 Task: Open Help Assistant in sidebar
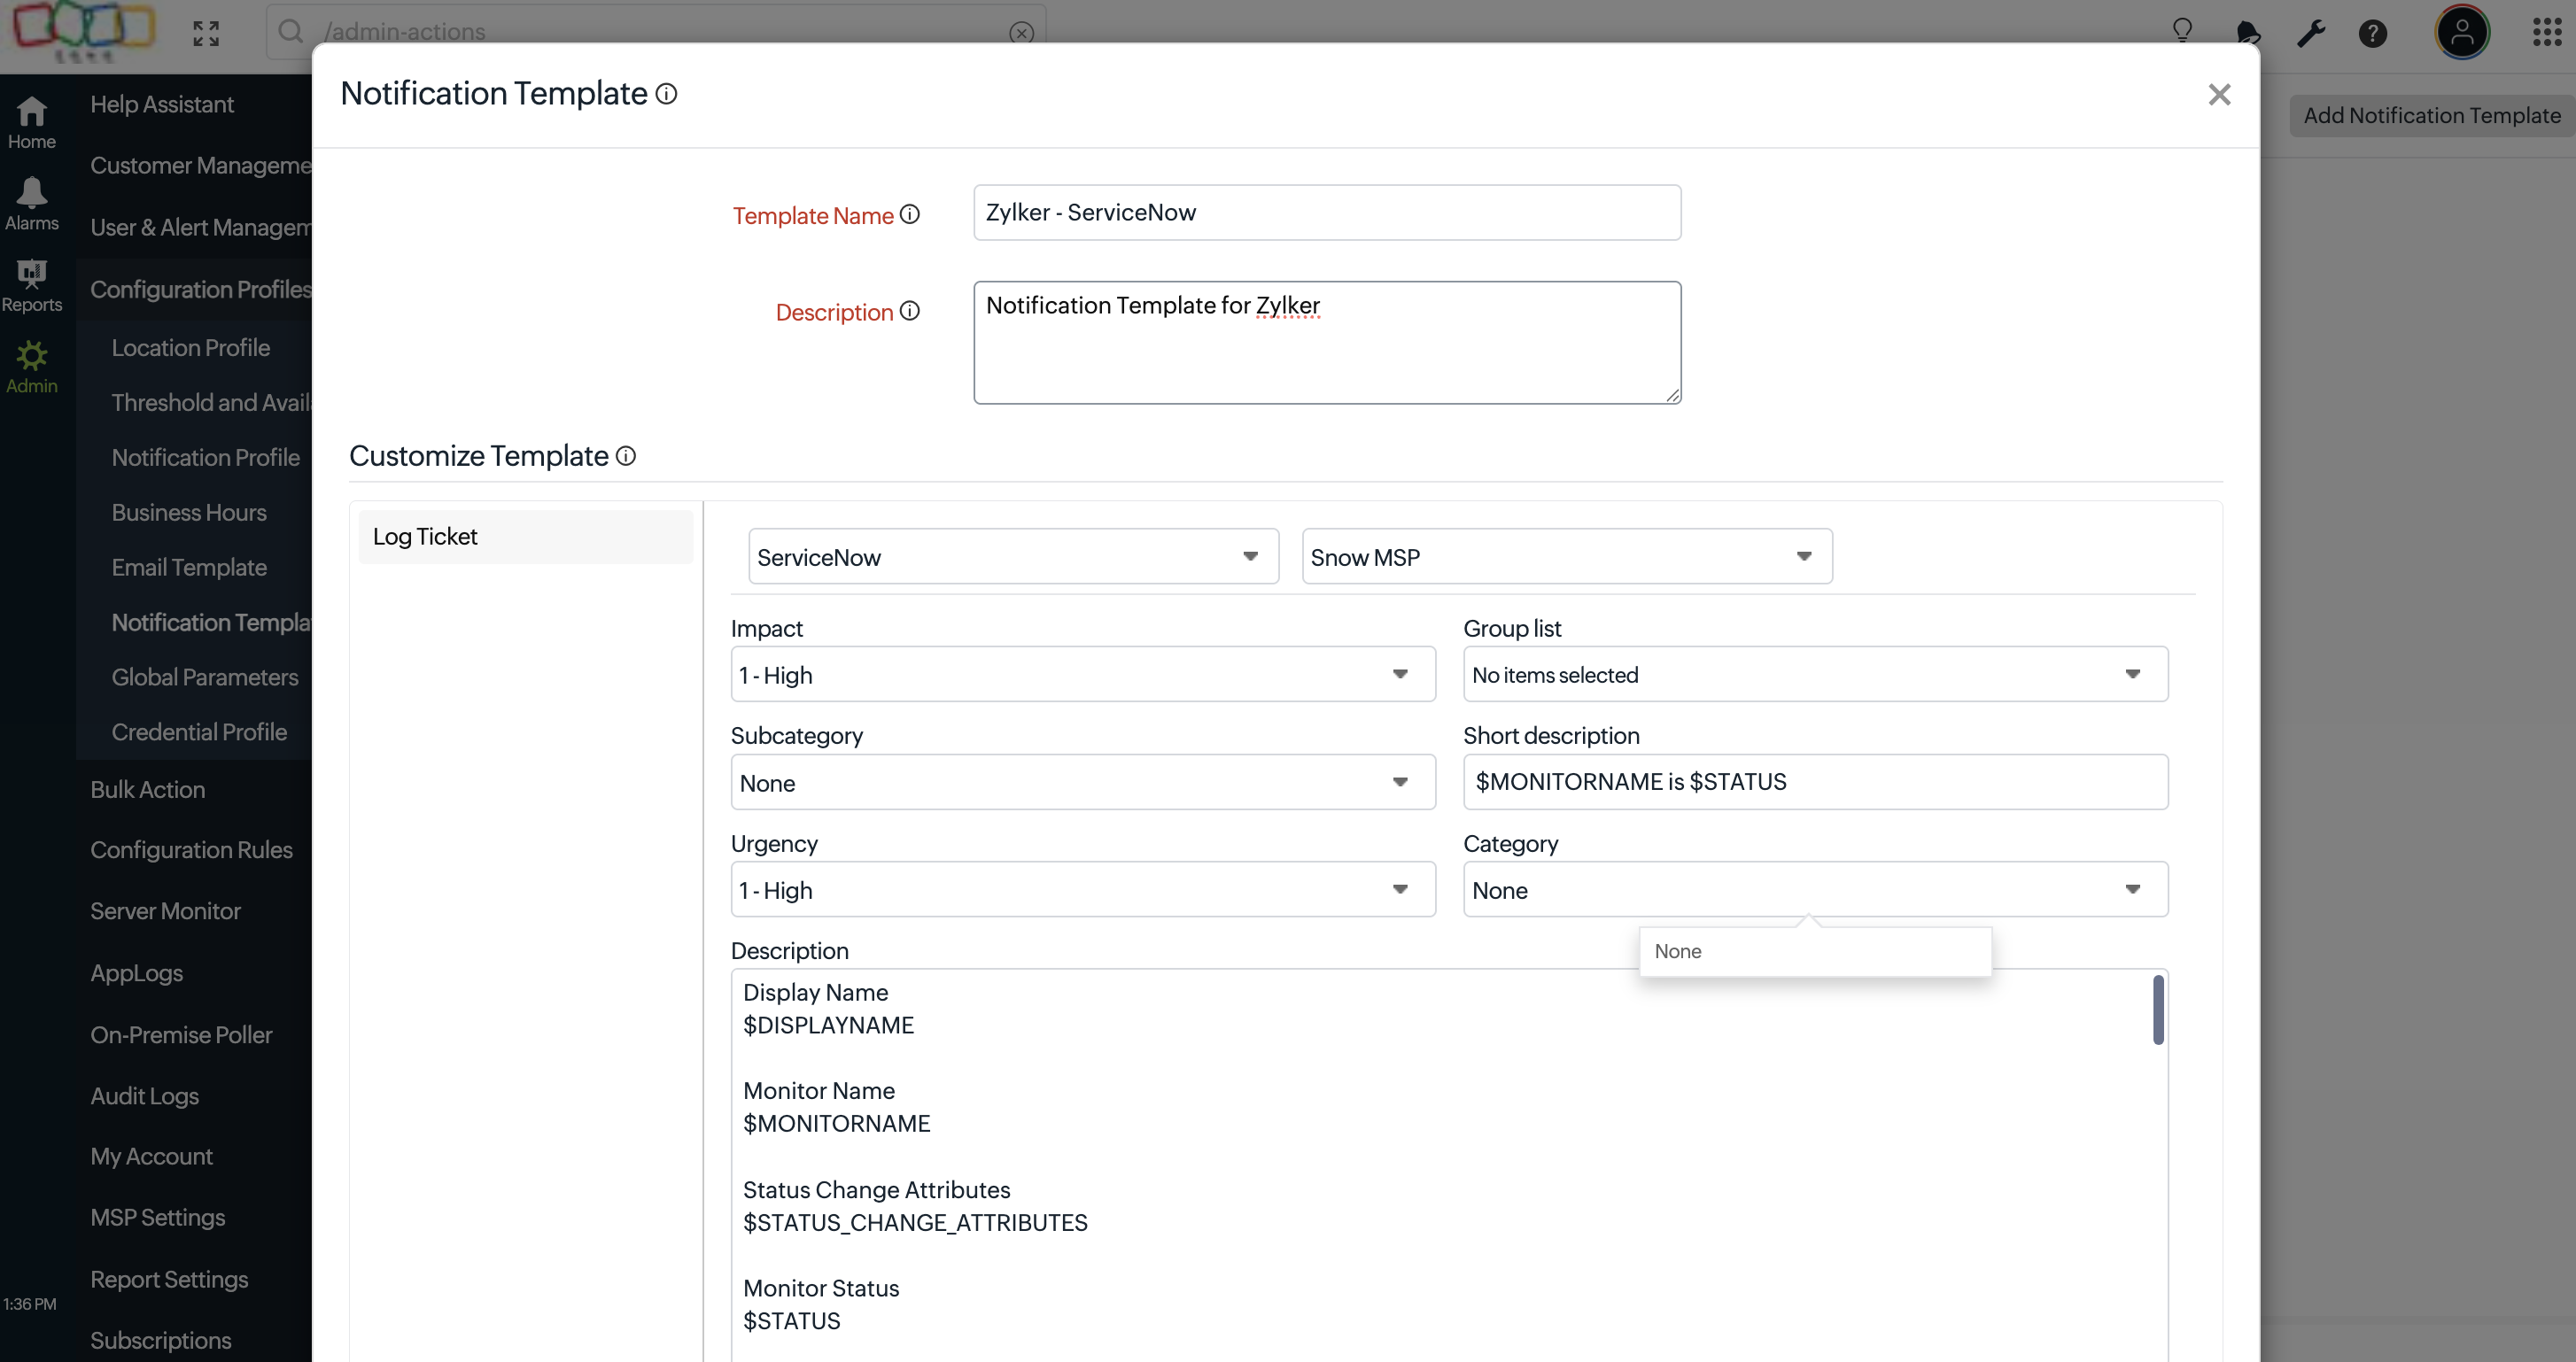(x=162, y=104)
